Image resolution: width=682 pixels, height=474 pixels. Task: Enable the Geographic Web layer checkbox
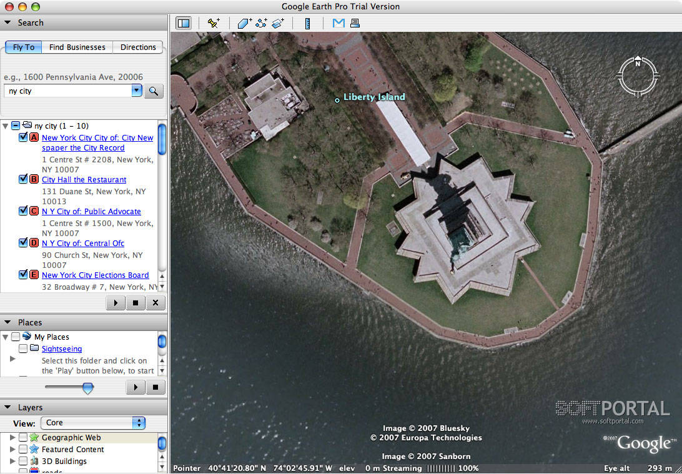(23, 438)
